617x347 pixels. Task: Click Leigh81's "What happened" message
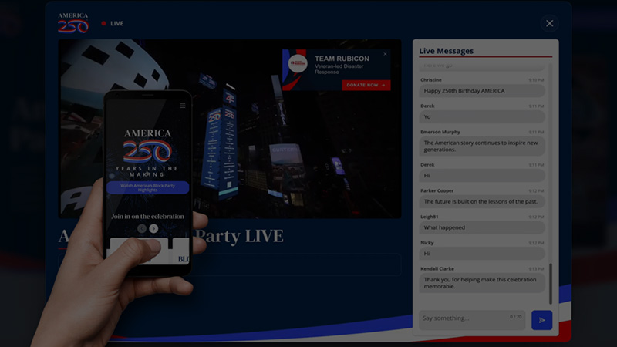[482, 227]
